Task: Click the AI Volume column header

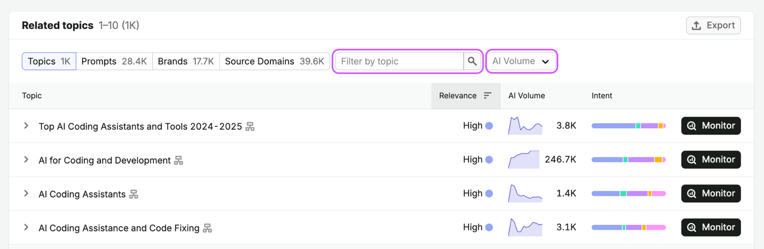Action: pyautogui.click(x=527, y=96)
